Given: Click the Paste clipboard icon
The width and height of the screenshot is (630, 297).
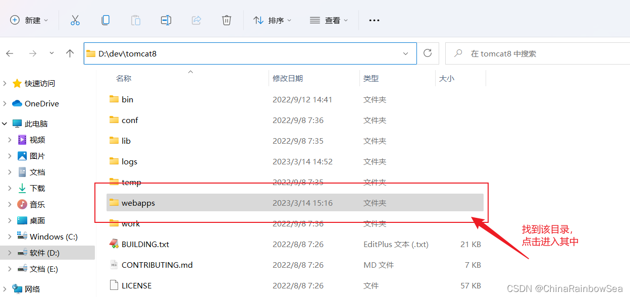Looking at the screenshot, I should tap(136, 20).
